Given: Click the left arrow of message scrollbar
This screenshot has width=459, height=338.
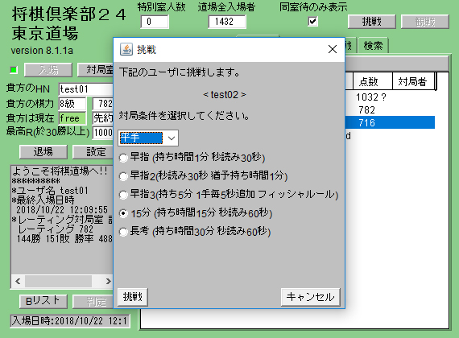Looking at the screenshot, I should pos(18,281).
